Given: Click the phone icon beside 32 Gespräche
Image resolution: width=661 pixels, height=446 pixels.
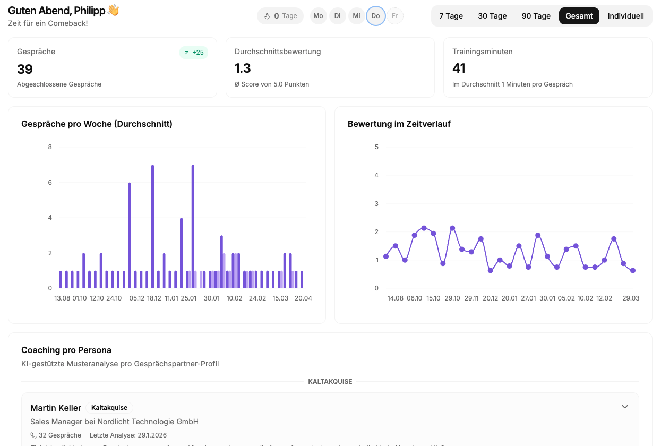Looking at the screenshot, I should point(34,435).
